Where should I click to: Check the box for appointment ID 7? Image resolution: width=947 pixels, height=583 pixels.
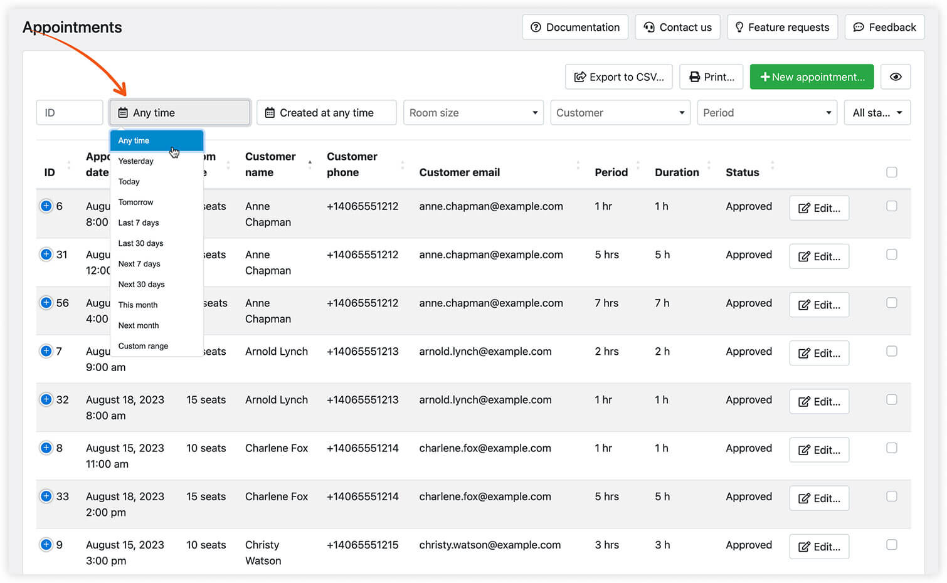point(892,351)
